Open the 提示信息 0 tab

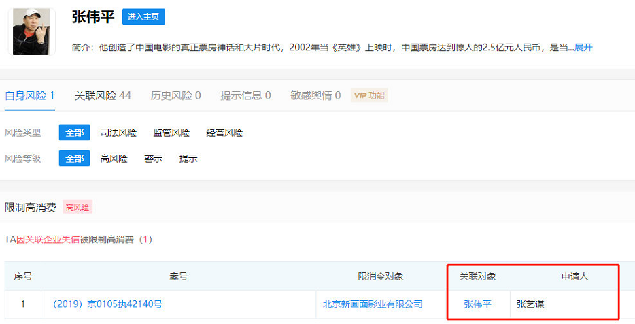pos(245,96)
